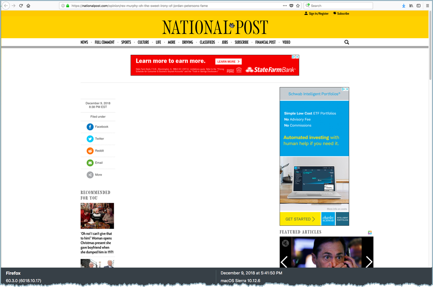This screenshot has width=433, height=287.
Task: Open More sharing options
Action: click(94, 175)
